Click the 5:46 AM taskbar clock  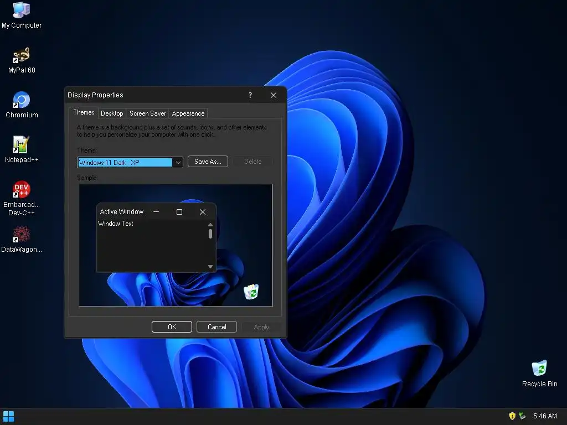(545, 416)
